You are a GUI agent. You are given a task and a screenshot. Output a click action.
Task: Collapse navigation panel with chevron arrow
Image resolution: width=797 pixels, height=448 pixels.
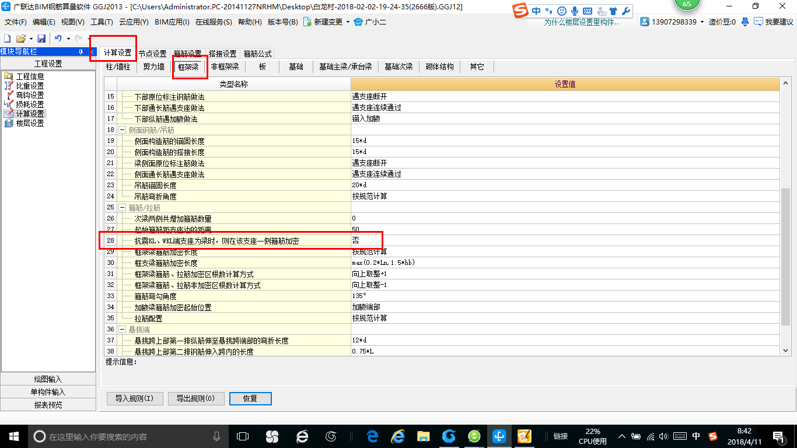[x=92, y=52]
